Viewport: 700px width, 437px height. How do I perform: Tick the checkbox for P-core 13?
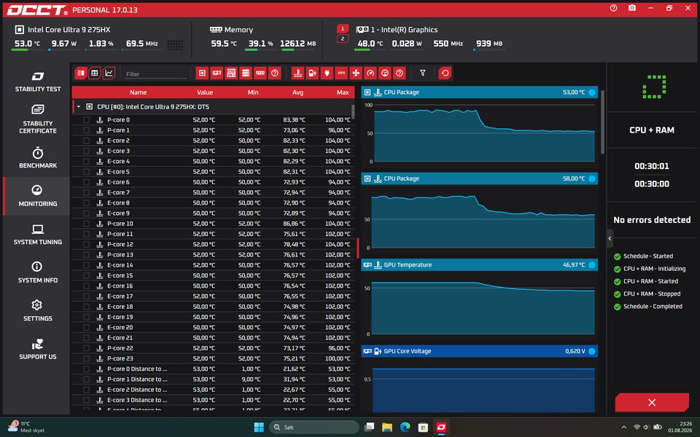pyautogui.click(x=87, y=255)
